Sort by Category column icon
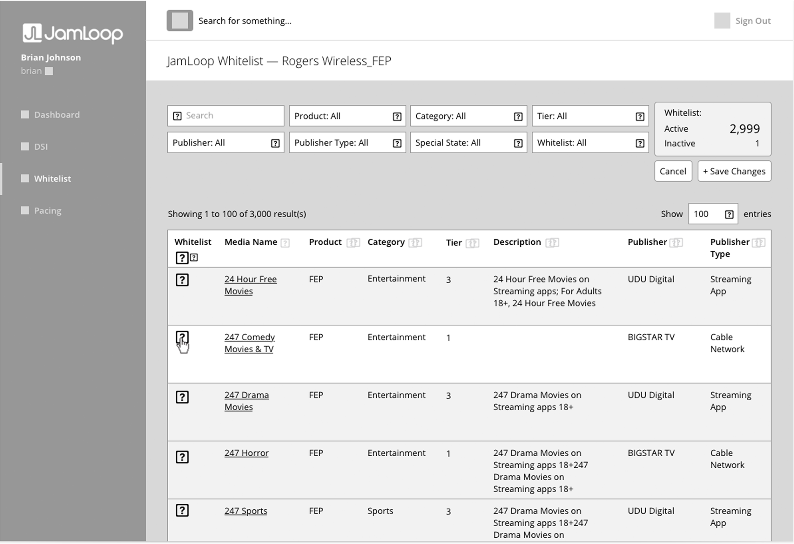794x544 pixels. click(x=415, y=243)
